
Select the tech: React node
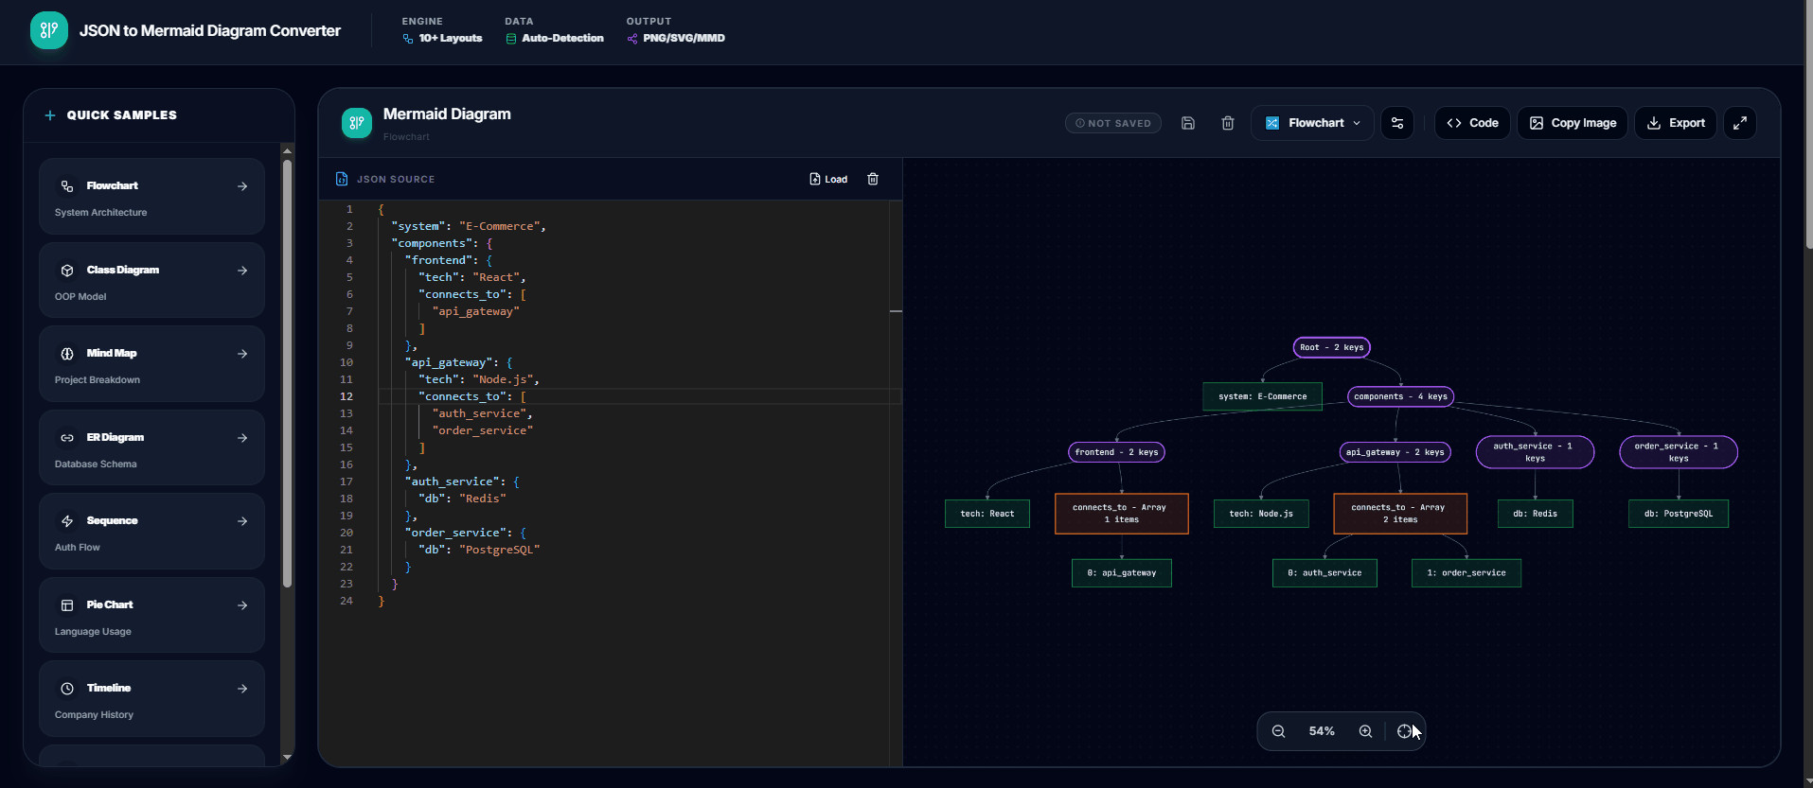click(x=987, y=514)
